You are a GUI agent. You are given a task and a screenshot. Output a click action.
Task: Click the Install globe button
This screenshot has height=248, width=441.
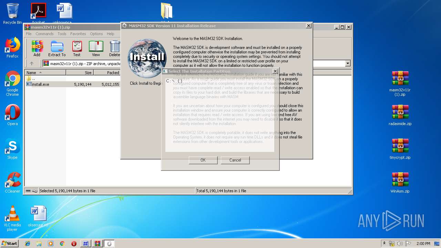(147, 58)
